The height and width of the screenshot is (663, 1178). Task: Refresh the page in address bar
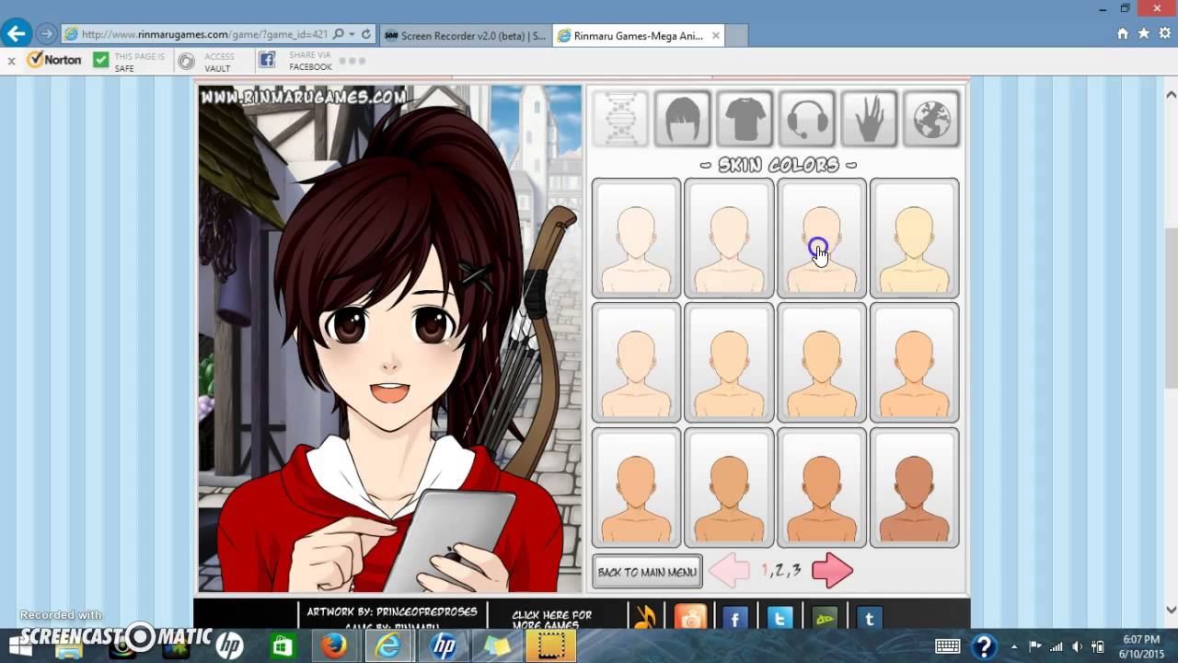click(365, 34)
